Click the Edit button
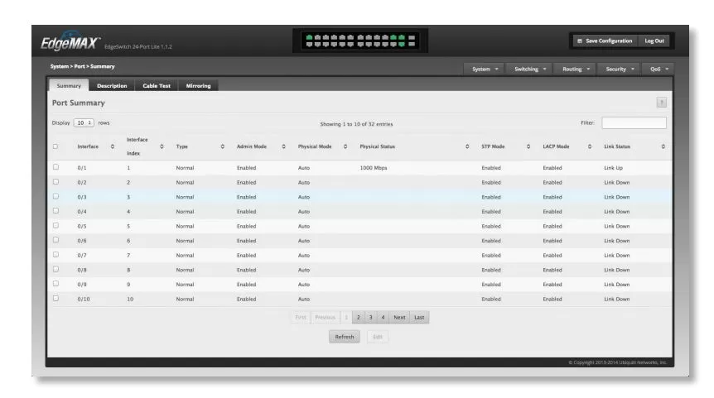Image resolution: width=714 pixels, height=398 pixels. point(378,337)
